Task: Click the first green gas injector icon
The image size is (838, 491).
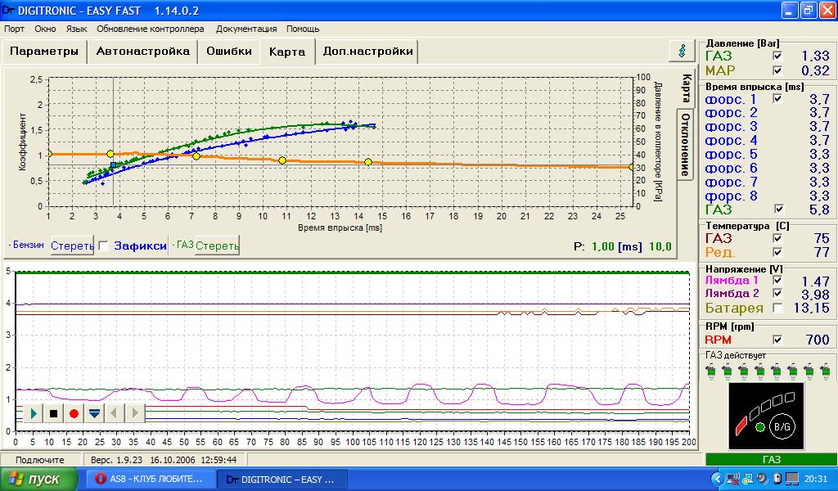Action: (x=712, y=371)
